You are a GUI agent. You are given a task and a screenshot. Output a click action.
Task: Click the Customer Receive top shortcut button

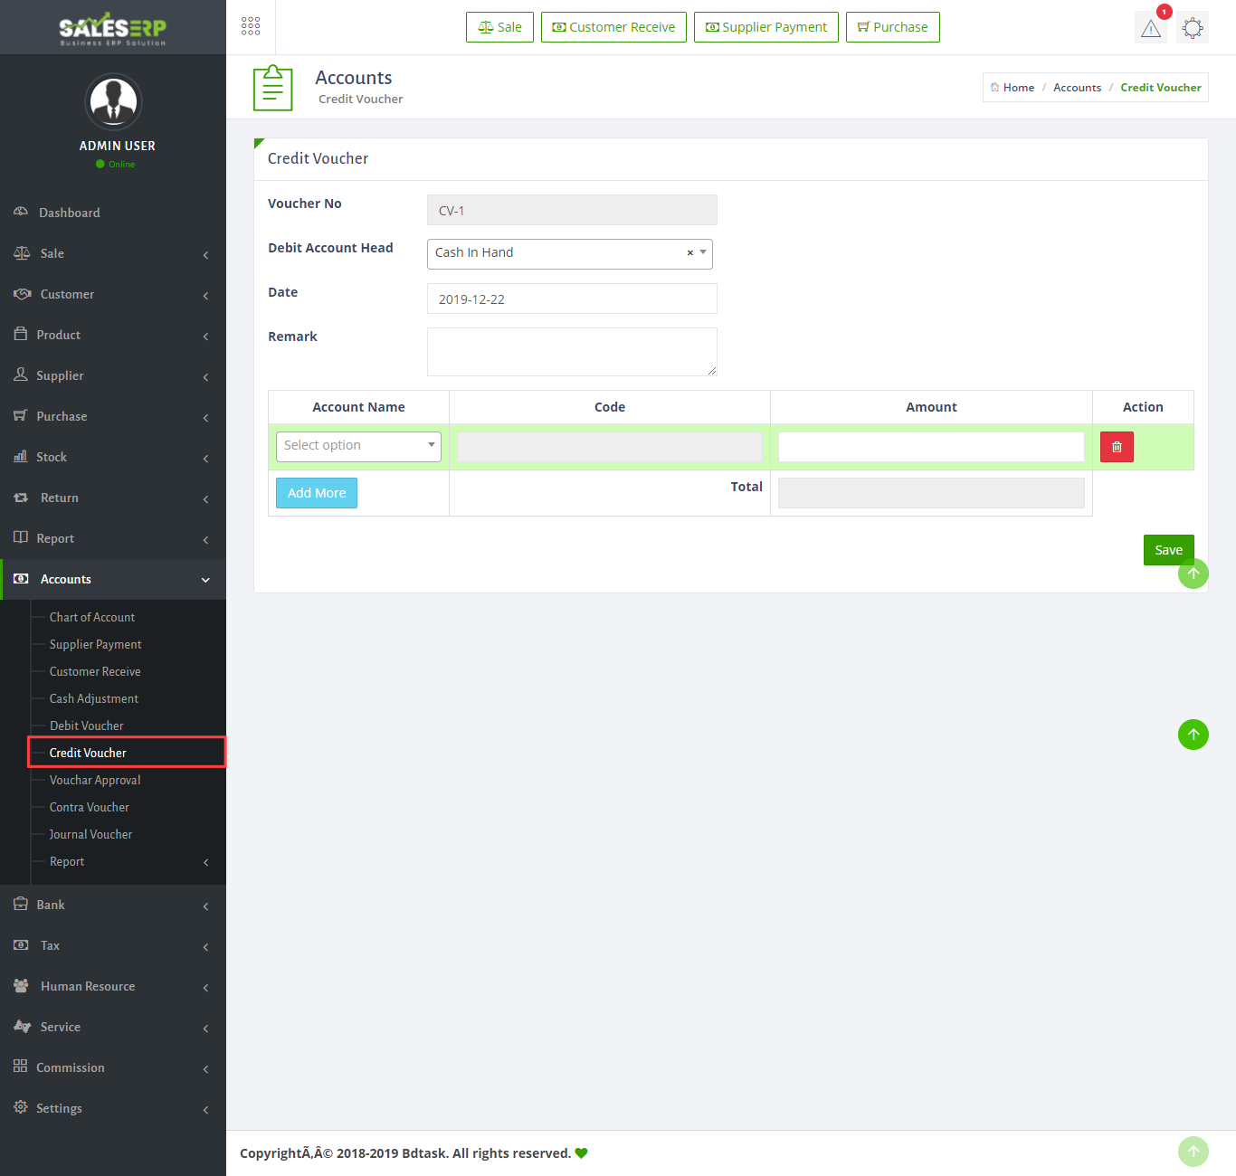point(613,27)
